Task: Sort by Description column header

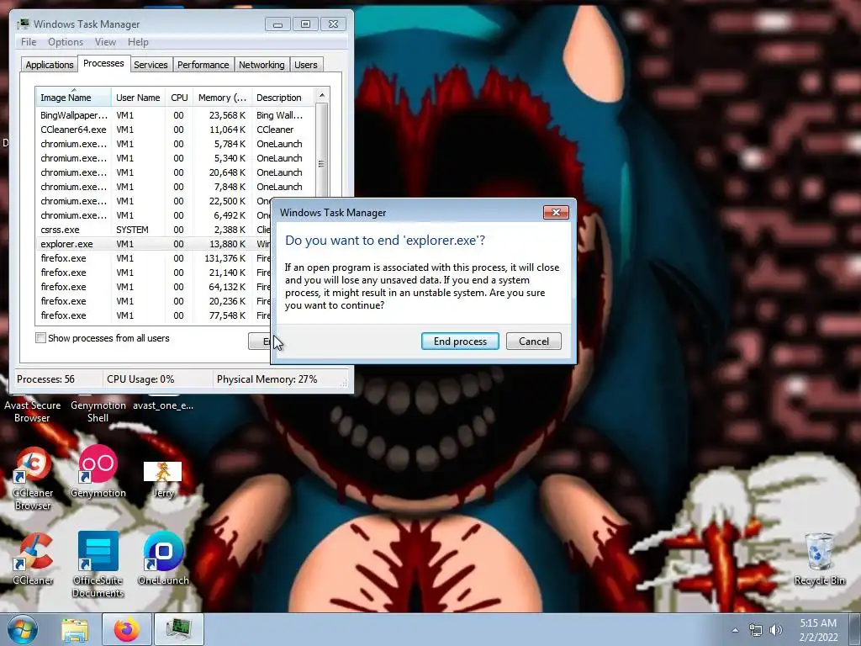Action: pyautogui.click(x=283, y=98)
